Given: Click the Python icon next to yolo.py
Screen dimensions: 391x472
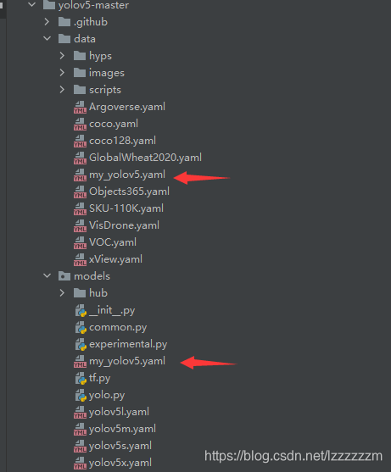Looking at the screenshot, I should (x=81, y=395).
